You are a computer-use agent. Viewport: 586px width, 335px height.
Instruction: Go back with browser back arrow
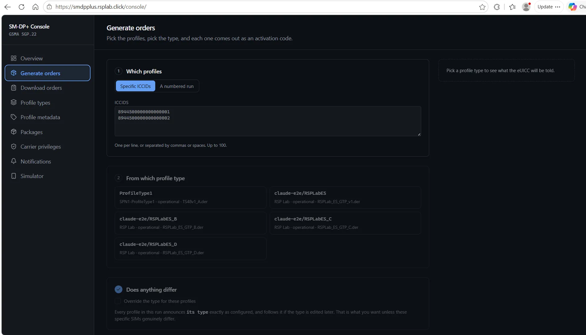click(8, 7)
